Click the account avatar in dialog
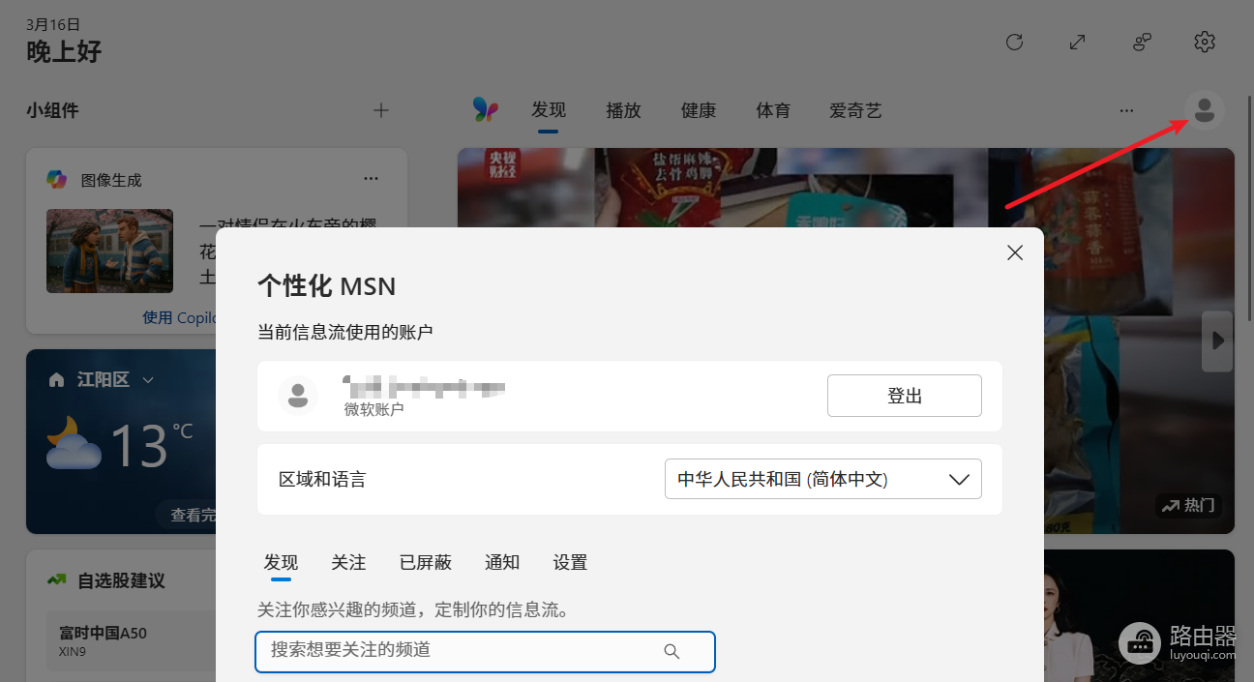The width and height of the screenshot is (1254, 682). 298,395
